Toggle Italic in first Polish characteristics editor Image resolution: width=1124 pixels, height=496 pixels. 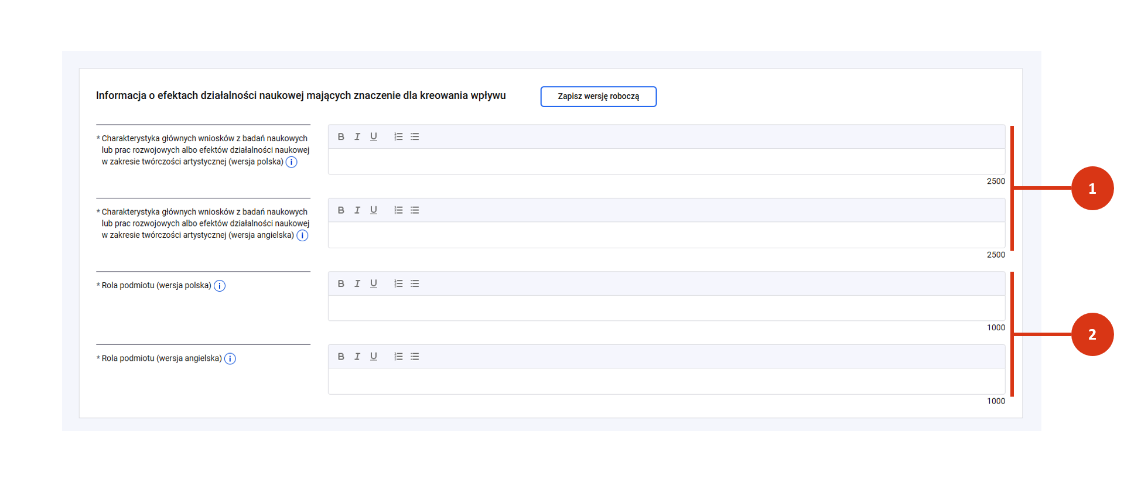pos(357,136)
